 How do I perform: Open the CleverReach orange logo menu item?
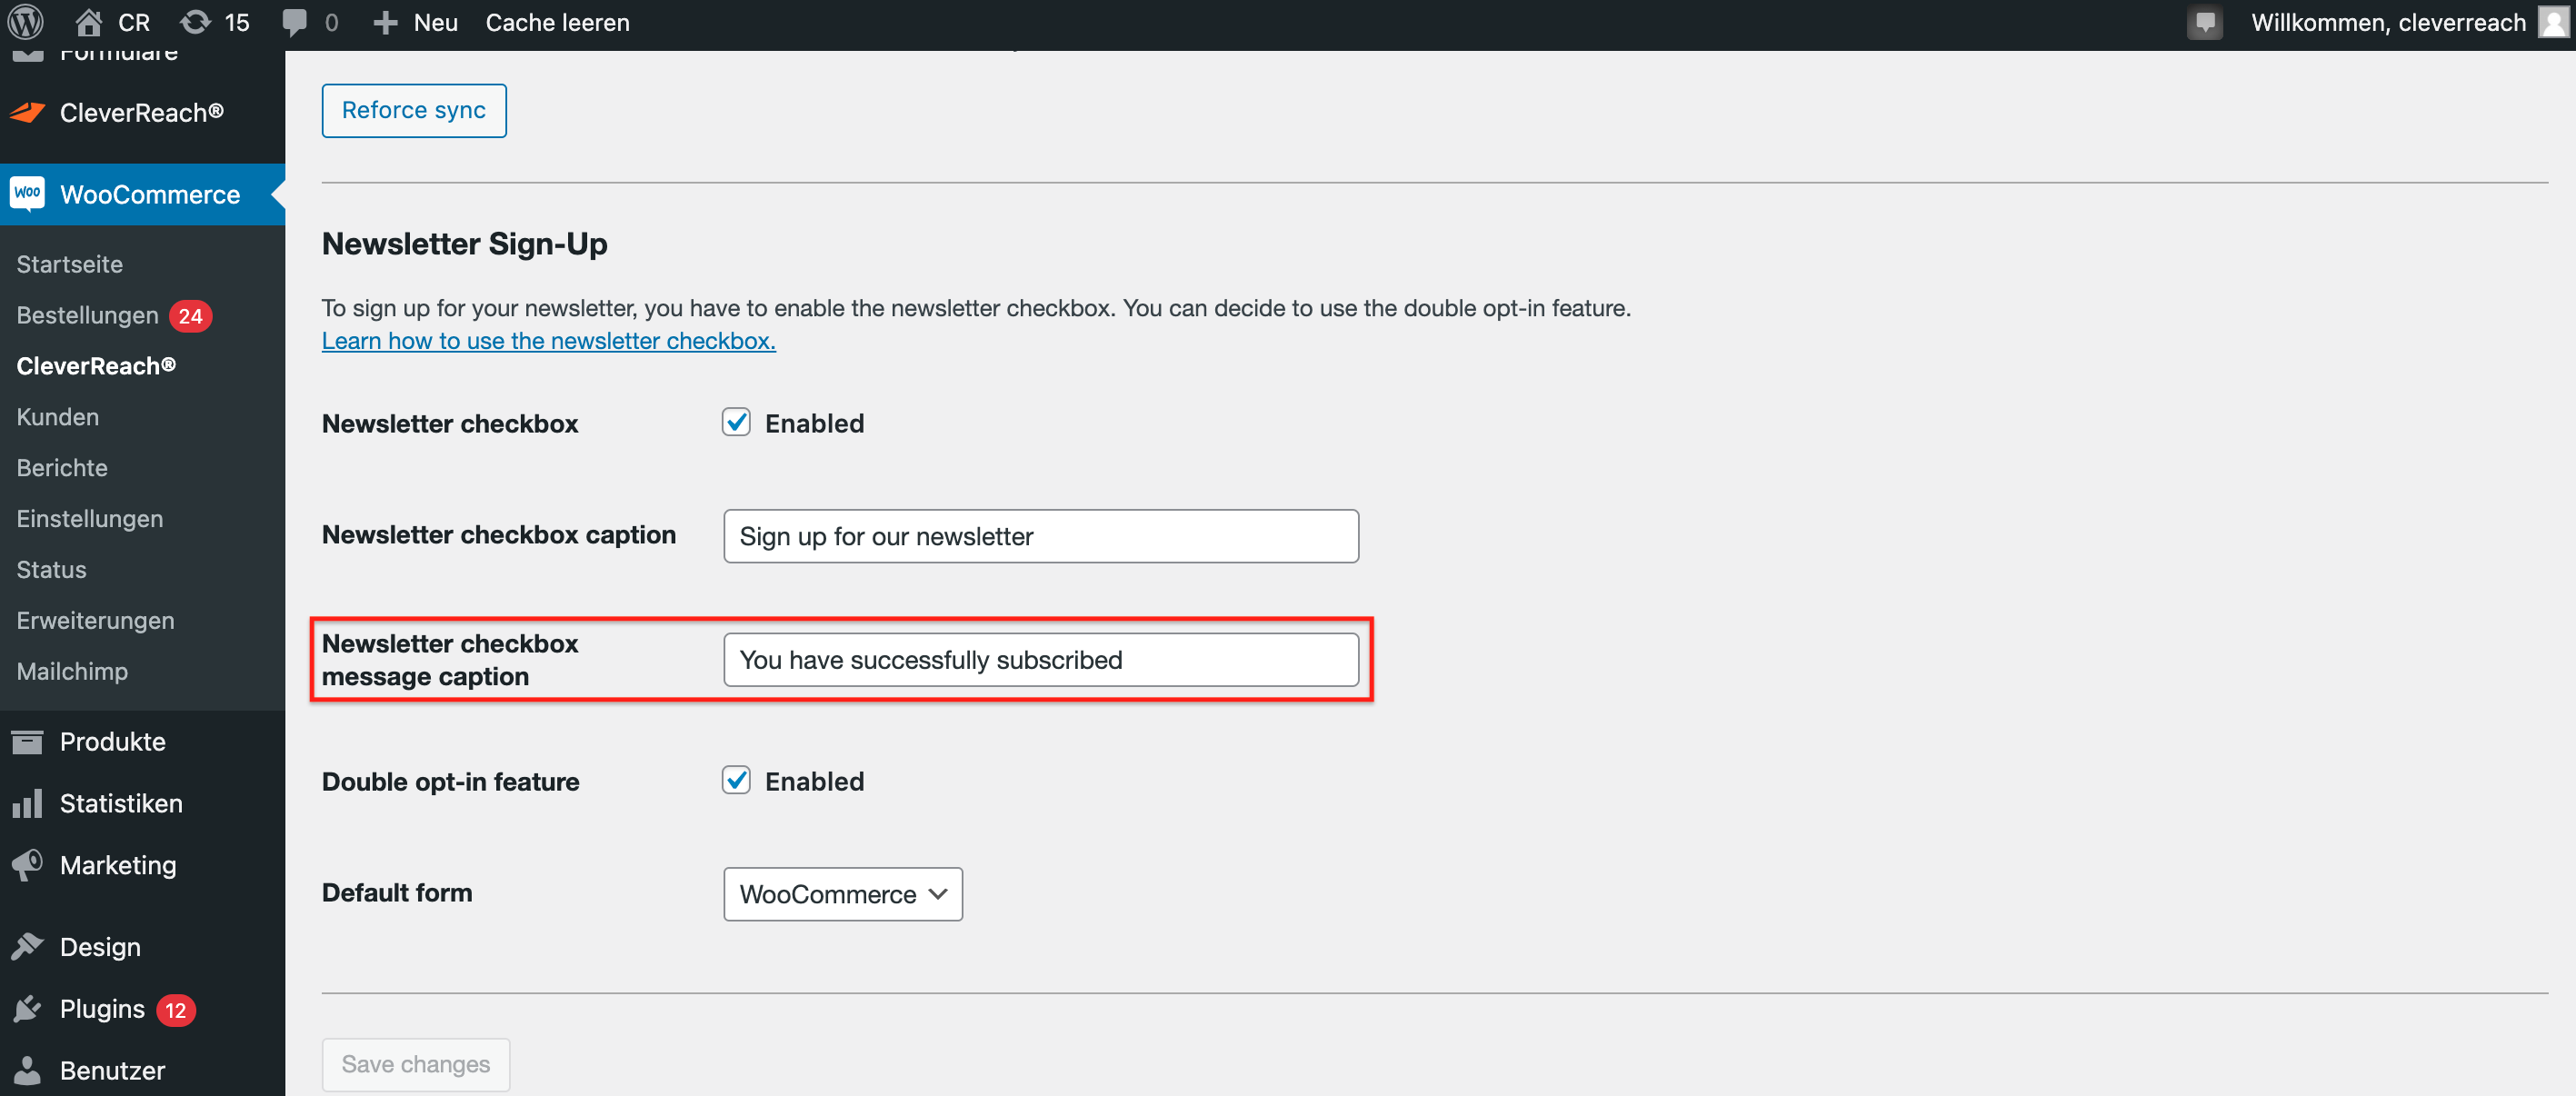pos(27,113)
